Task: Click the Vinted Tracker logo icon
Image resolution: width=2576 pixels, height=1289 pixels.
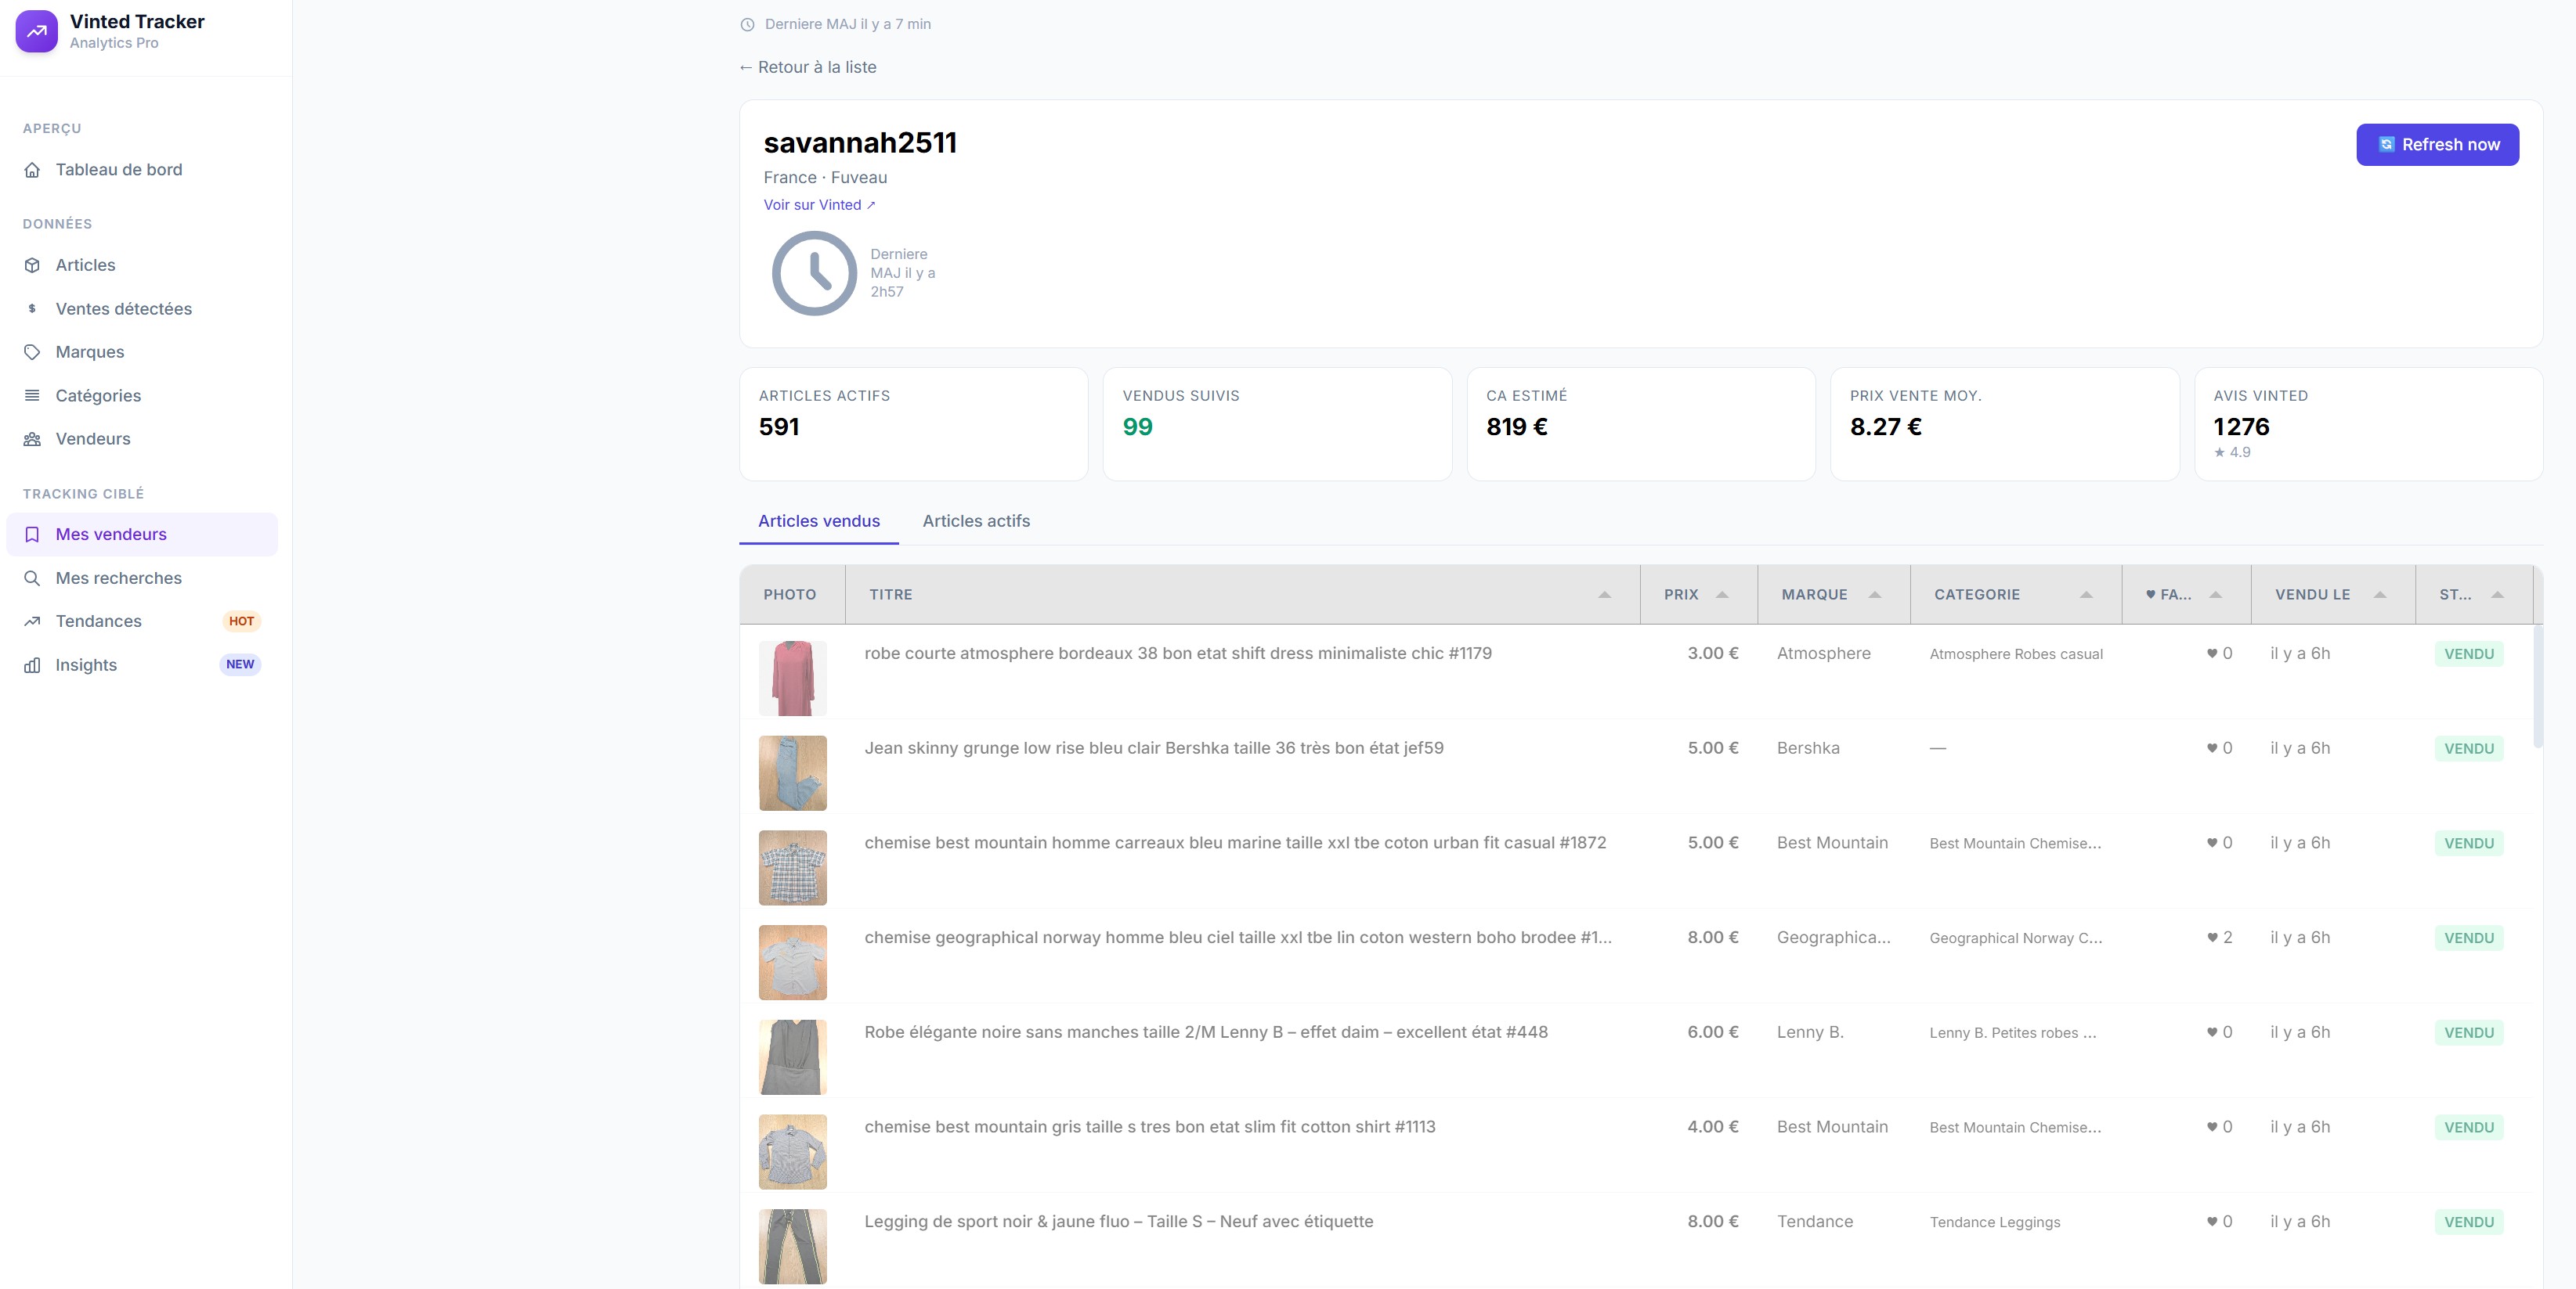Action: point(37,31)
